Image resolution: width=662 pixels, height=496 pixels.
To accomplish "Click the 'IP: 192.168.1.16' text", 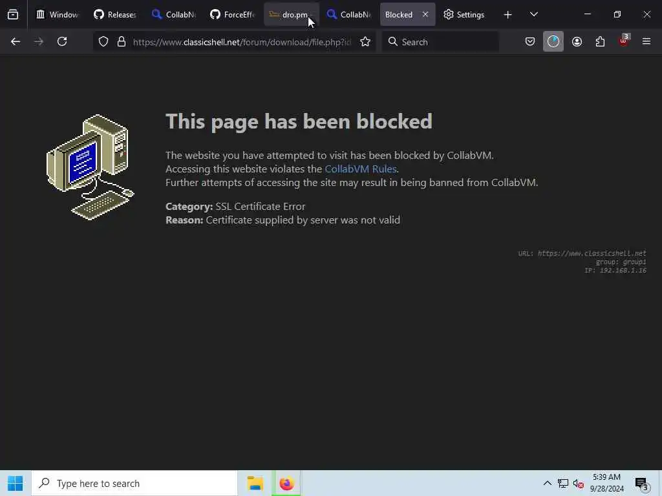I will click(615, 271).
